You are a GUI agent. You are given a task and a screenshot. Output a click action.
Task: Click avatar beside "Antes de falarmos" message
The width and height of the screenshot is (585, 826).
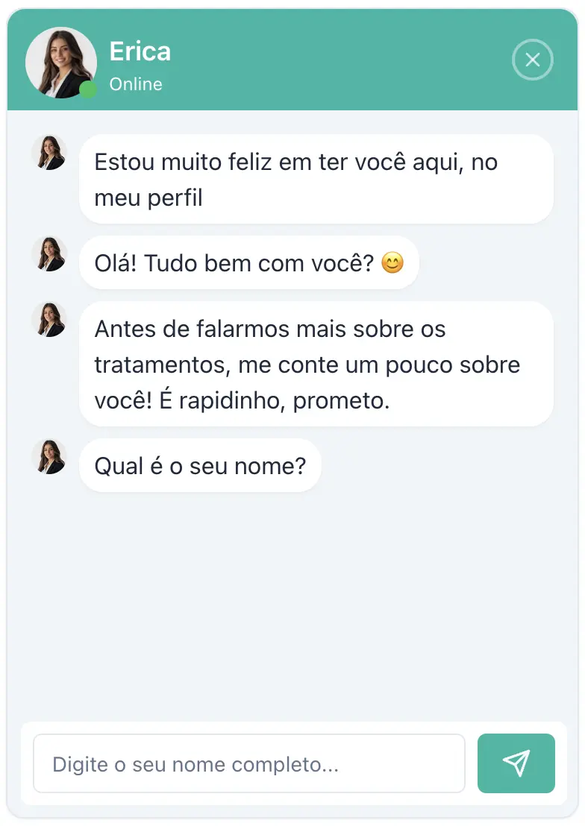coord(49,320)
